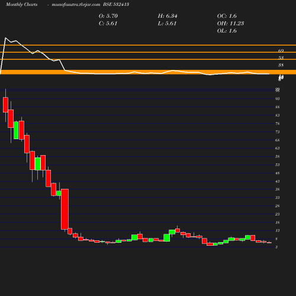Click the 68 price axis label
296x296 pixels.
tap(278, 140)
